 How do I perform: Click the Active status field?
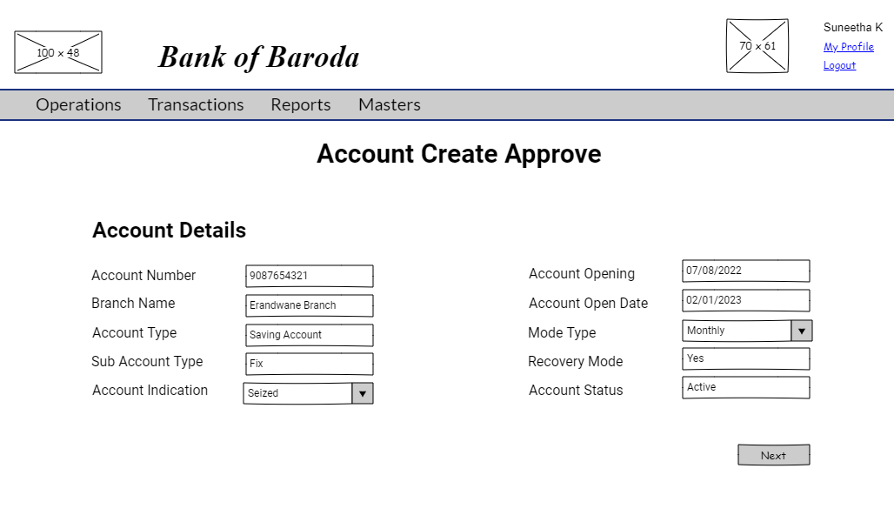pyautogui.click(x=745, y=387)
